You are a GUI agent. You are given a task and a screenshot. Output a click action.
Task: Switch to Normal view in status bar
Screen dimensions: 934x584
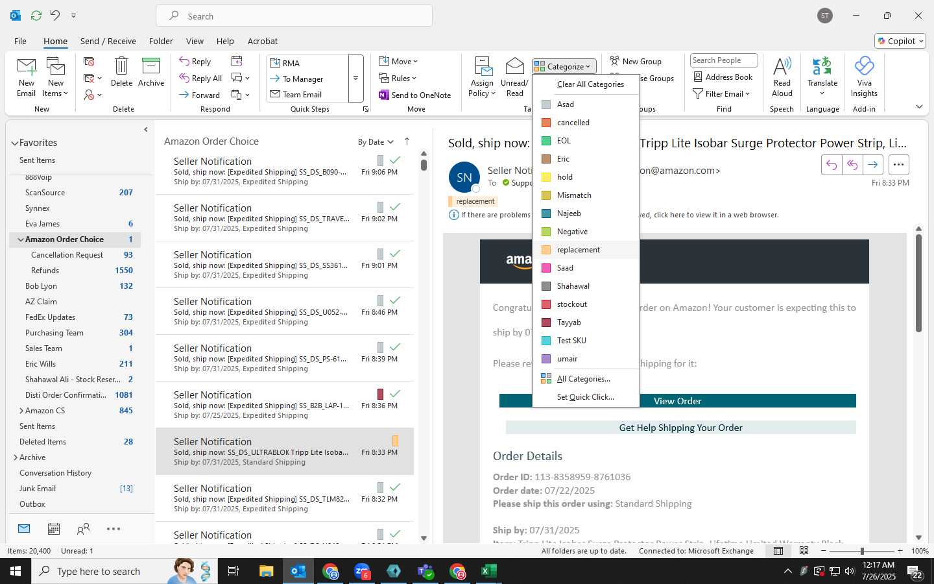pos(778,551)
